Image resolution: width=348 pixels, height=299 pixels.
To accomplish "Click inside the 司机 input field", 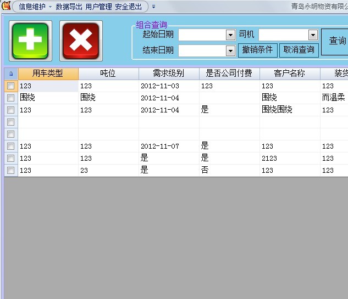I will tap(284, 35).
